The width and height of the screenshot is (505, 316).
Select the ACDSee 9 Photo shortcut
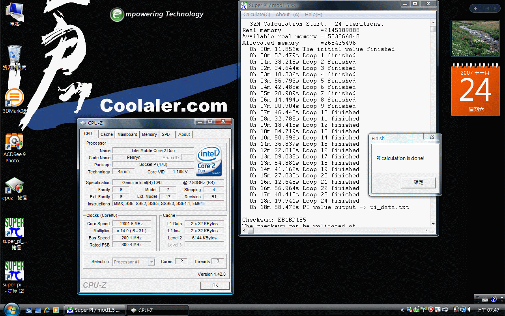(x=15, y=148)
